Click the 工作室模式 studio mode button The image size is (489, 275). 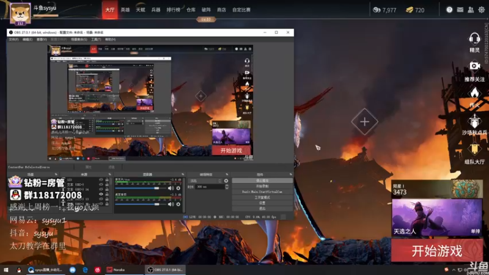tap(262, 197)
